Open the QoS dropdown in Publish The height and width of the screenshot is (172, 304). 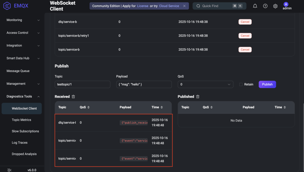(205, 84)
